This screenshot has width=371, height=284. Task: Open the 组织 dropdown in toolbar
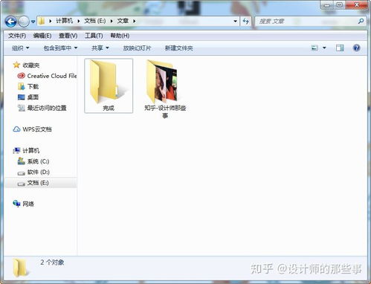(x=21, y=48)
